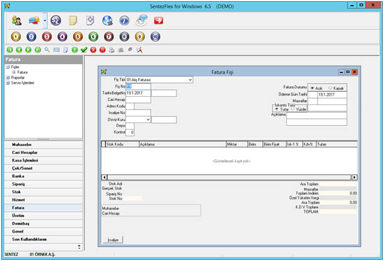Click the maroon number 7 ball
The height and width of the screenshot is (261, 384).
point(108,37)
